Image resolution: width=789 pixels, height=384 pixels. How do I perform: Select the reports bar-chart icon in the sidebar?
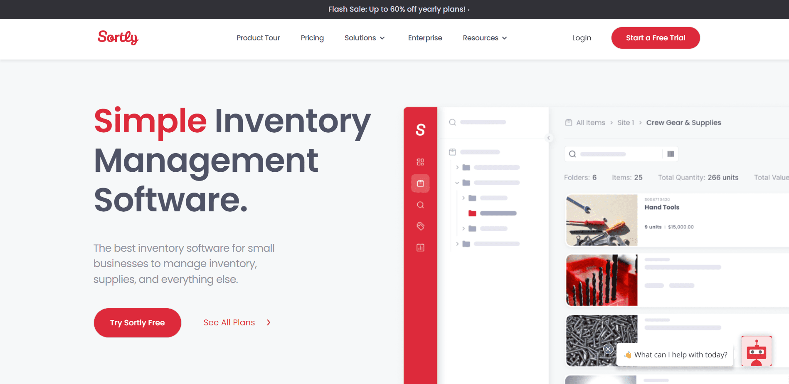420,247
